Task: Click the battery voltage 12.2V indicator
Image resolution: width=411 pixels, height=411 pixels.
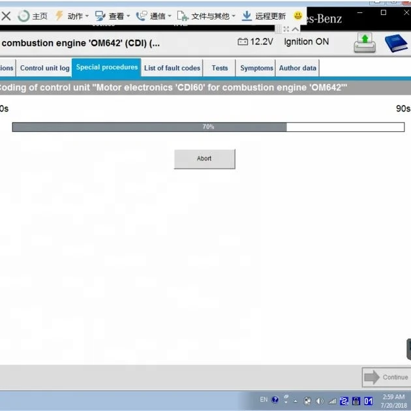Action: coord(255,42)
